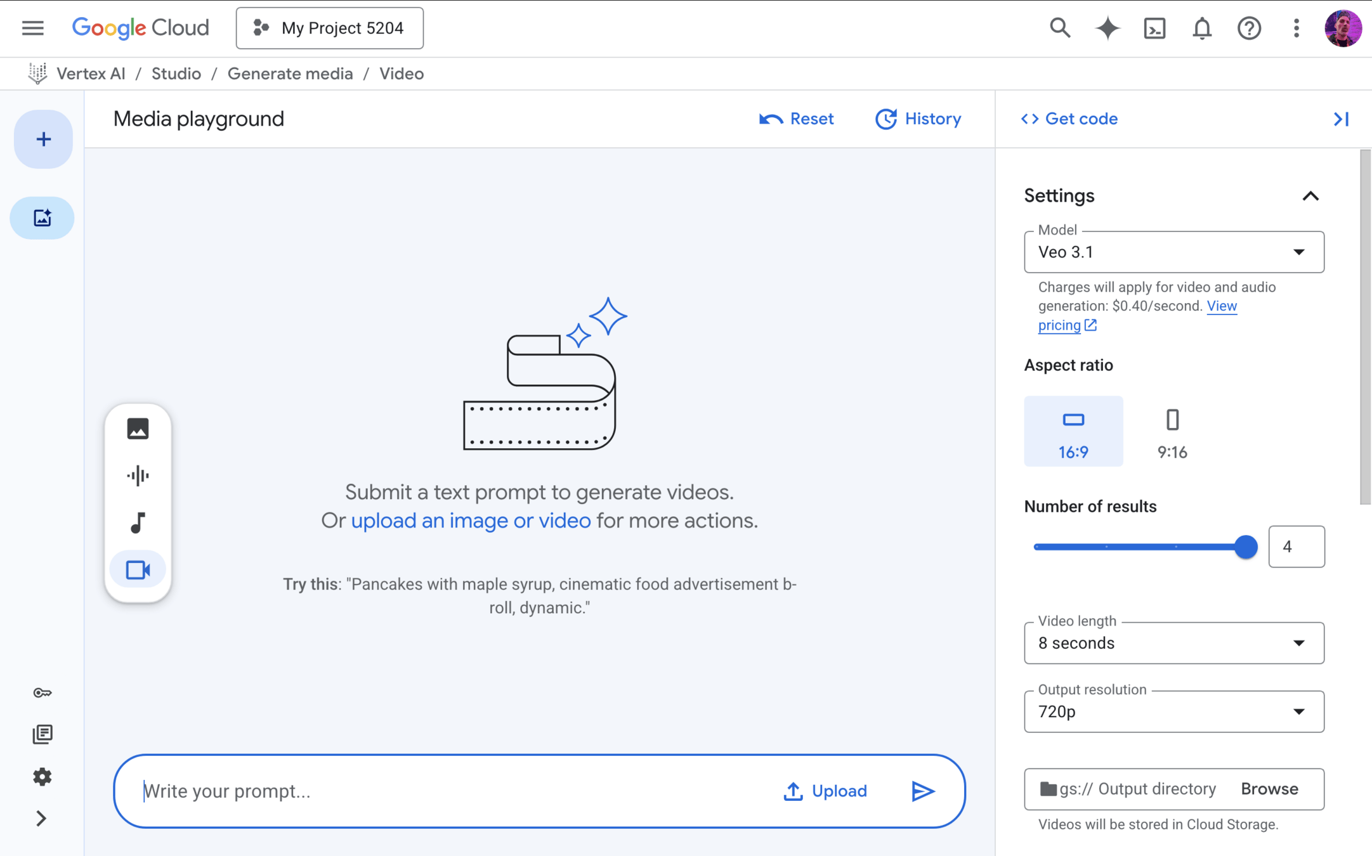Select the music note generation icon

click(138, 522)
